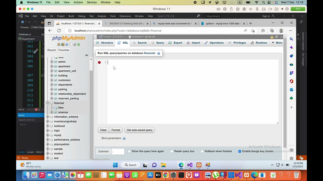Expand the mysql database node
The height and width of the screenshot is (181, 323).
point(48,135)
